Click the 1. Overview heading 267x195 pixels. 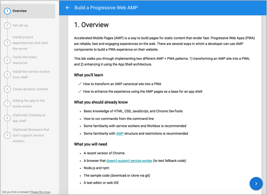click(91, 25)
